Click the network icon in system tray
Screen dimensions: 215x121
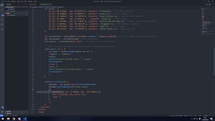point(194,119)
